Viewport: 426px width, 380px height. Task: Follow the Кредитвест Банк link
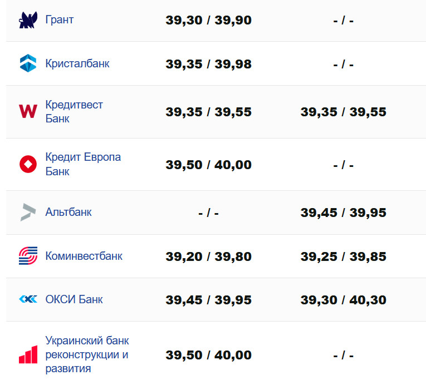point(74,111)
